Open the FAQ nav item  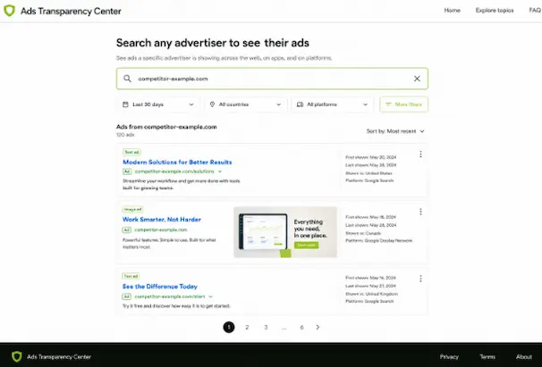click(535, 11)
